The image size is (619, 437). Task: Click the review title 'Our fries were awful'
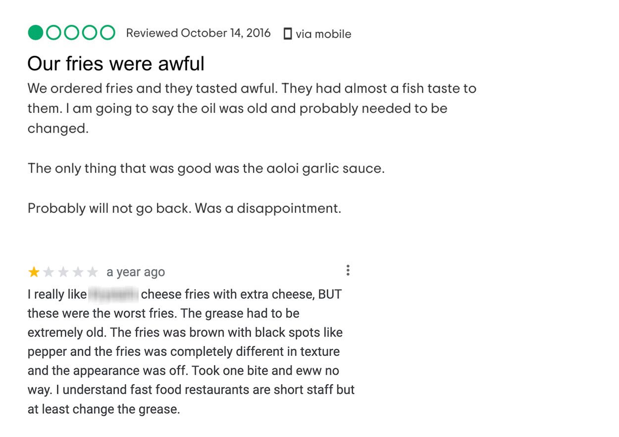coord(116,63)
